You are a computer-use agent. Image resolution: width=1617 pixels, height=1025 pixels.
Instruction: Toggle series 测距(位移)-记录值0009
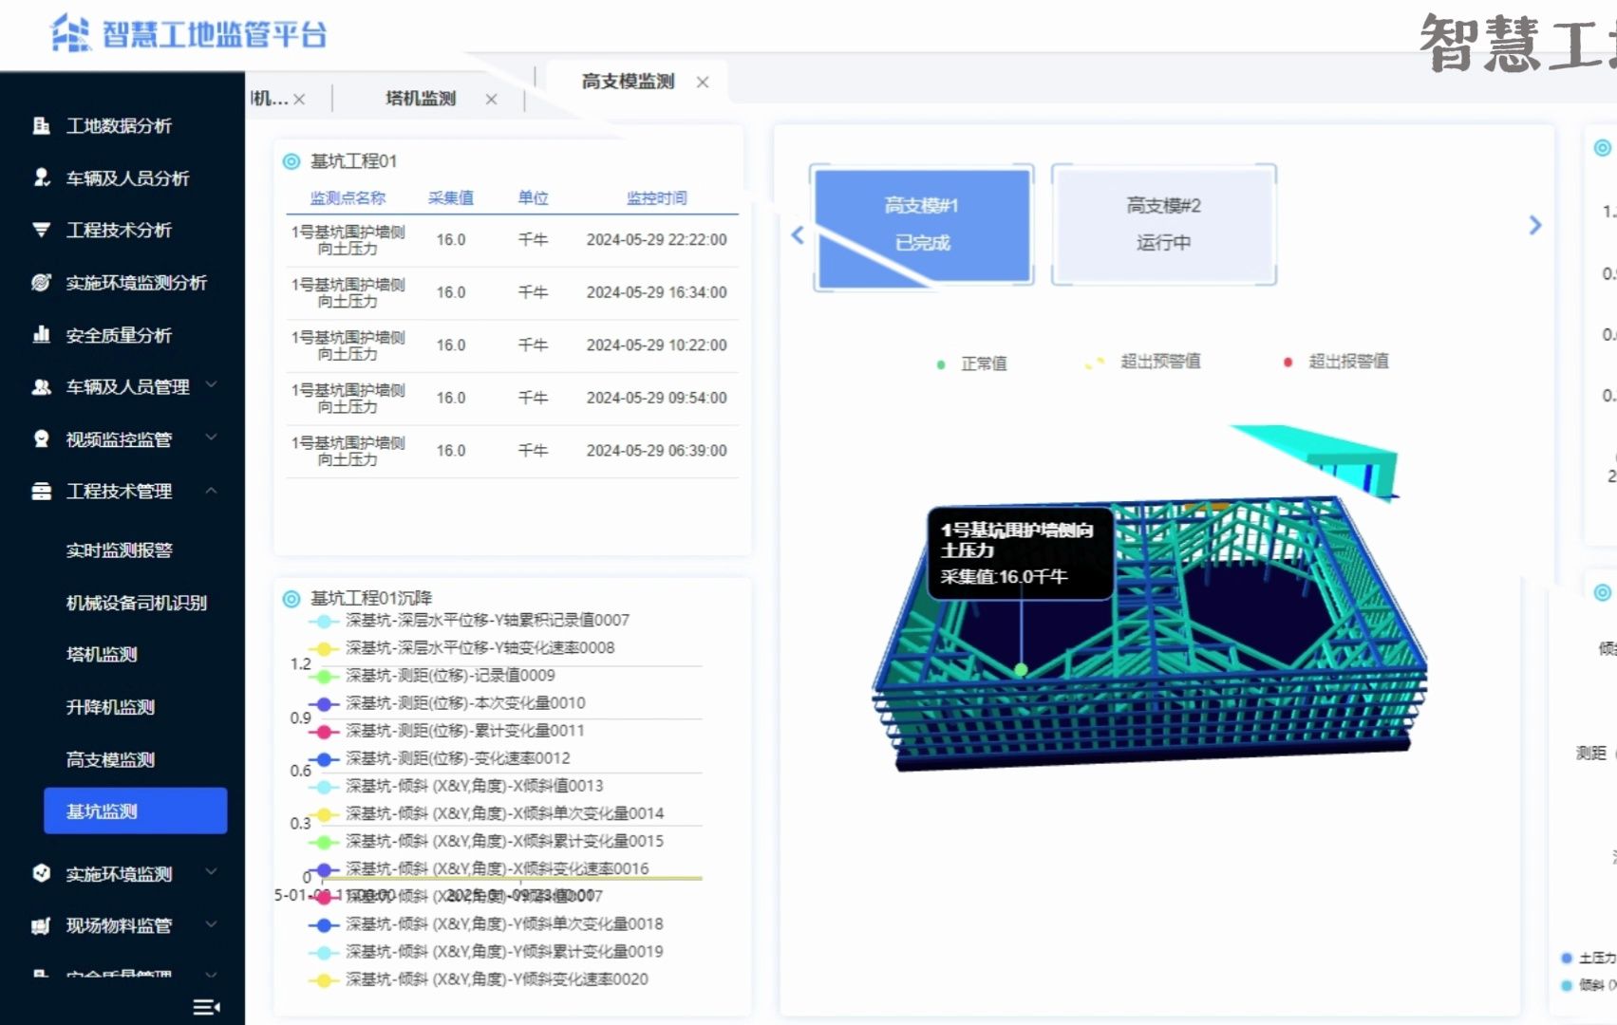click(432, 675)
